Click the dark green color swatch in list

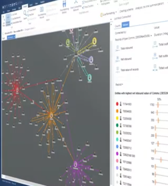click(117, 125)
